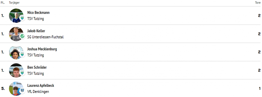Click club crest on Ben Schröder's photo
This screenshot has height=97, width=262.
click(x=22, y=73)
